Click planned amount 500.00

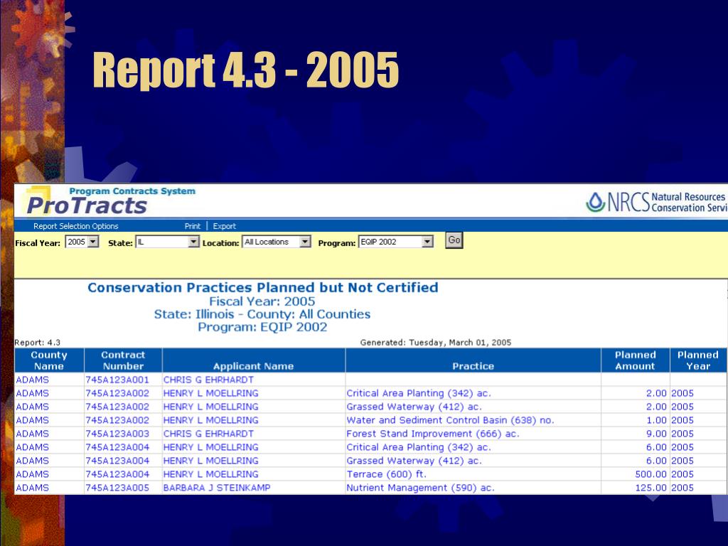pyautogui.click(x=651, y=474)
